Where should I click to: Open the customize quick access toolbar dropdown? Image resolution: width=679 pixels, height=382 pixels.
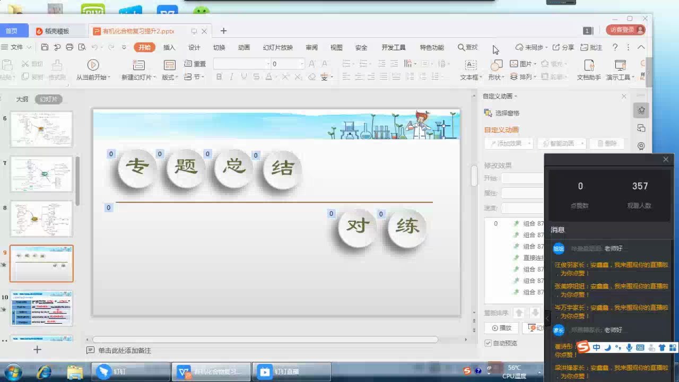124,47
